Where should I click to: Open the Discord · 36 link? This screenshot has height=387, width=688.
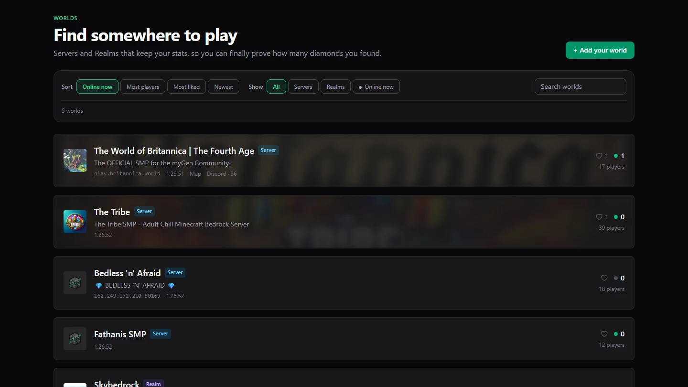(x=222, y=174)
